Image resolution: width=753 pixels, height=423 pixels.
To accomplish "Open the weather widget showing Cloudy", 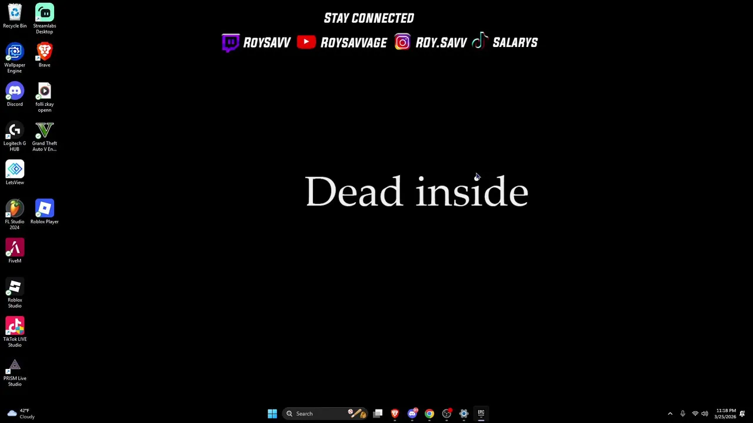I will [21, 414].
